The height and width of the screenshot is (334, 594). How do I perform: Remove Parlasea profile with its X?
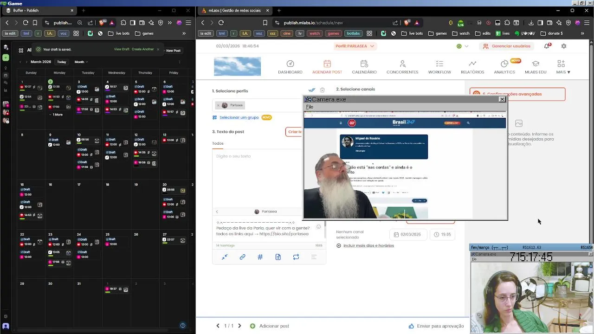pyautogui.click(x=218, y=105)
